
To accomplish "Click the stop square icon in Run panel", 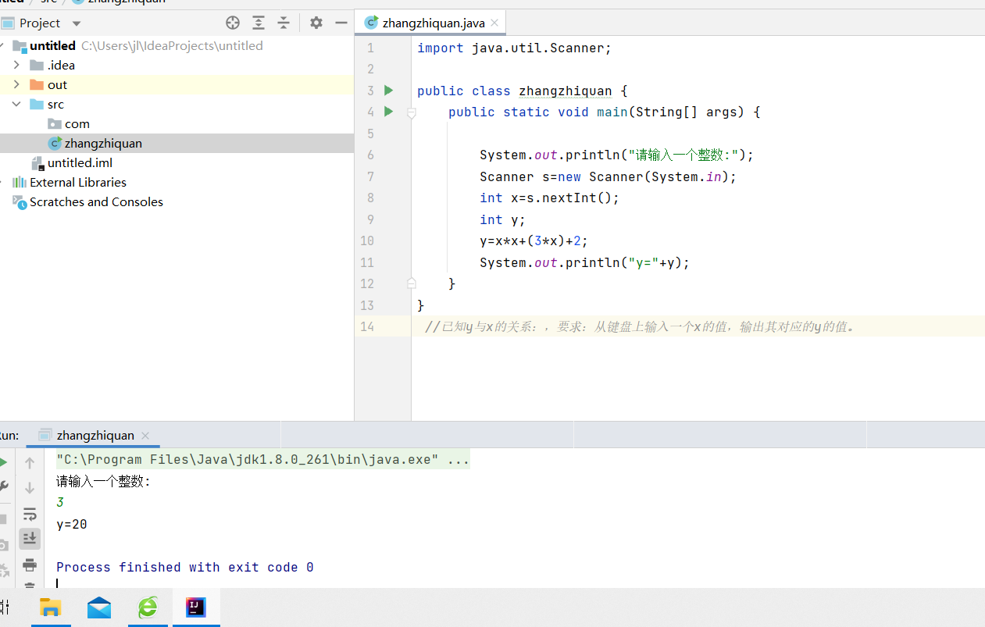I will 2,518.
